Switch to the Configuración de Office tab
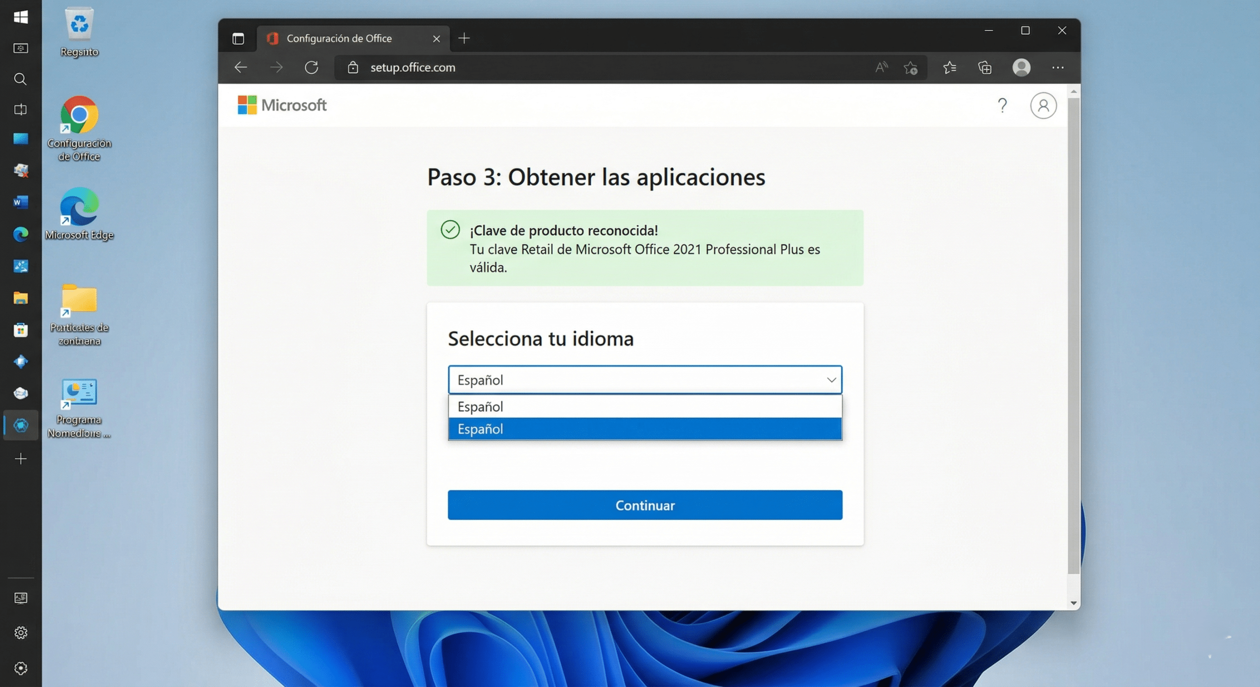 click(x=340, y=38)
